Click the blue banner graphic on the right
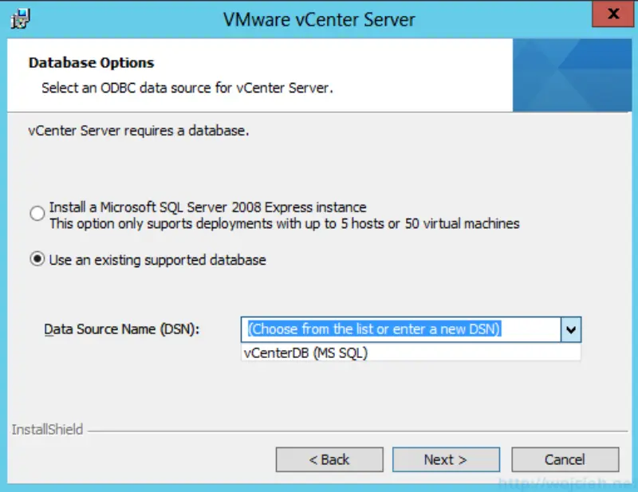 click(x=570, y=74)
